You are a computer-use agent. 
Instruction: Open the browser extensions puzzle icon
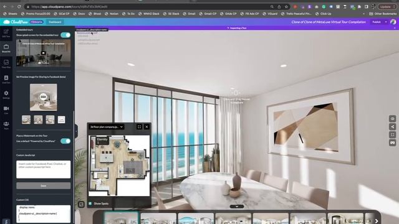[x=359, y=7]
